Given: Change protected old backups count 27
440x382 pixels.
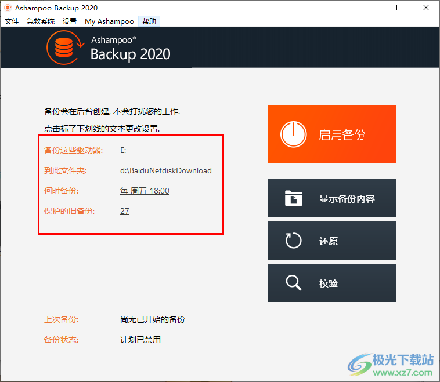Looking at the screenshot, I should (125, 211).
